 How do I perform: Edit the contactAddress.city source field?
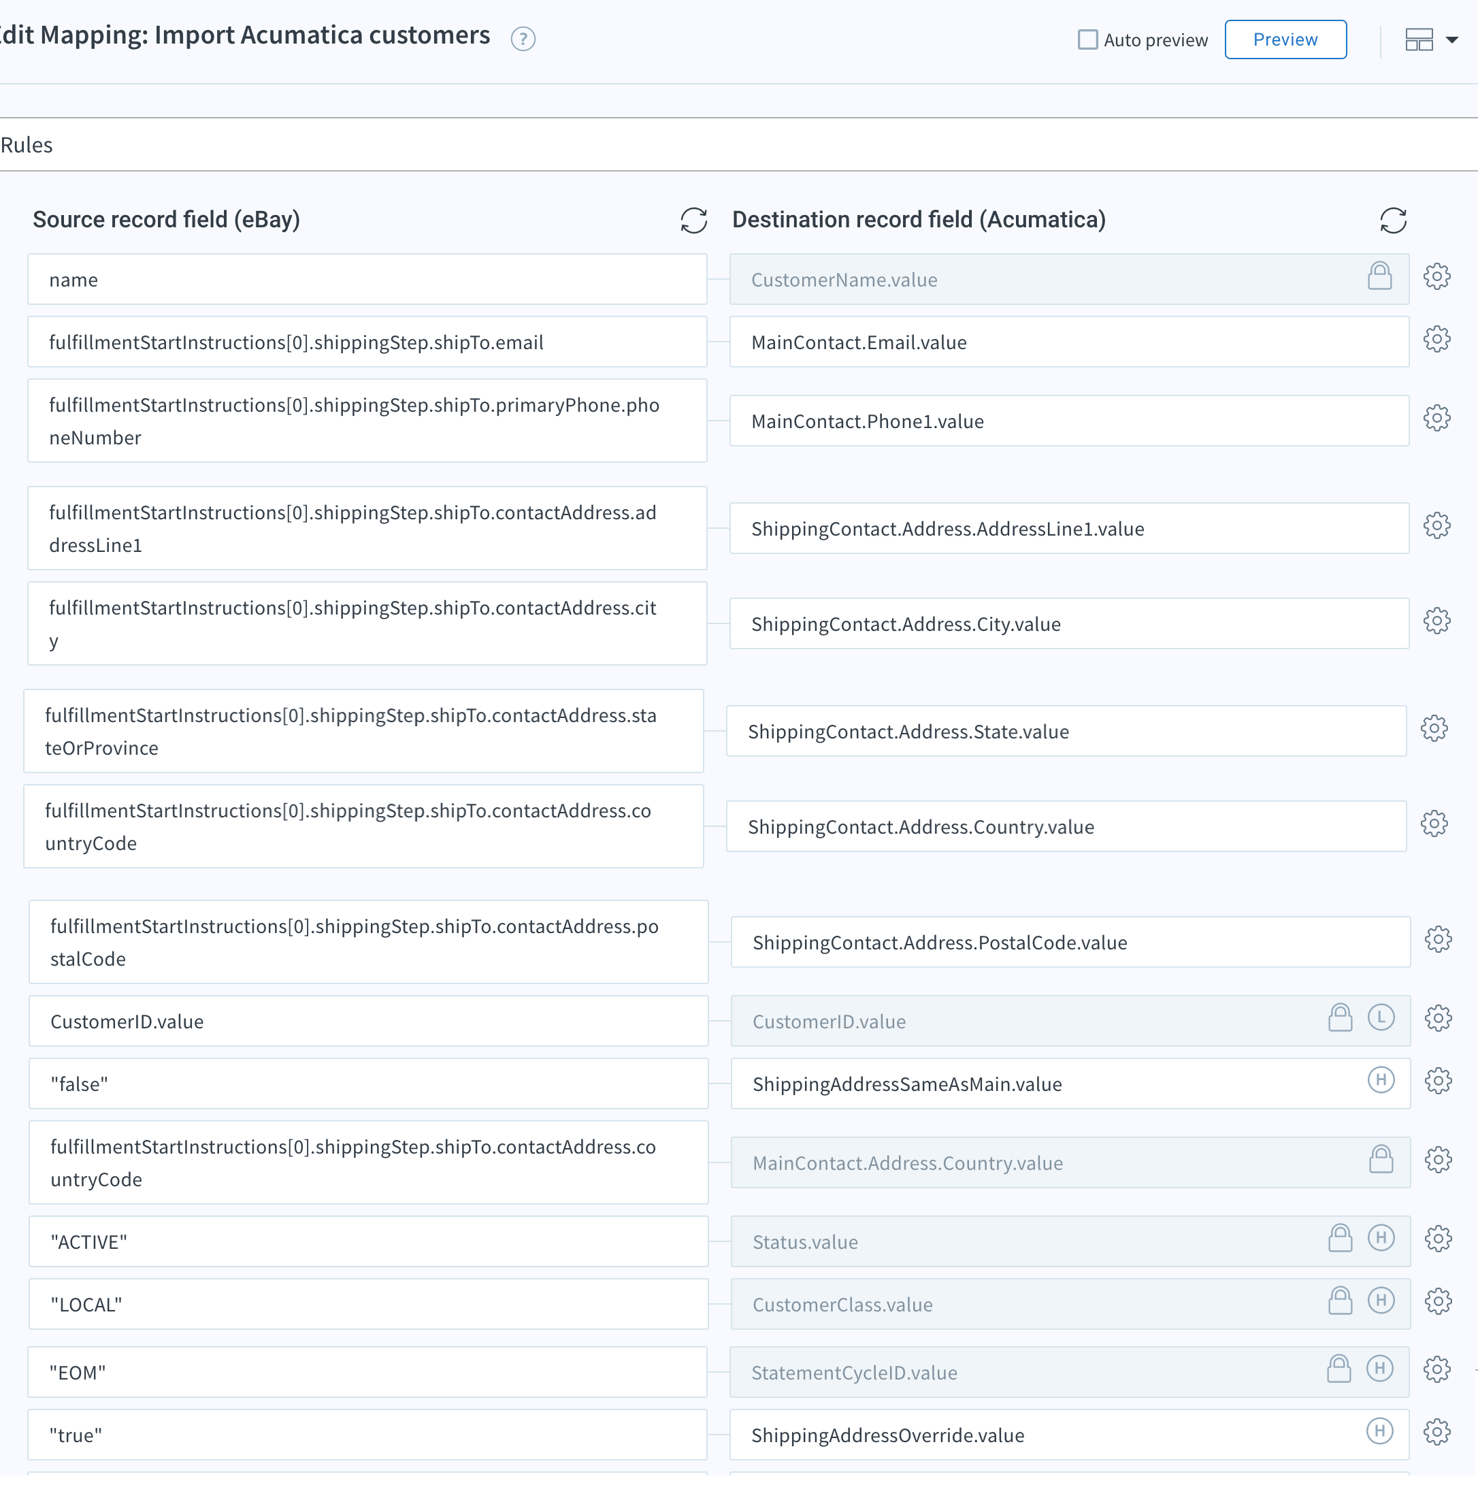[367, 624]
